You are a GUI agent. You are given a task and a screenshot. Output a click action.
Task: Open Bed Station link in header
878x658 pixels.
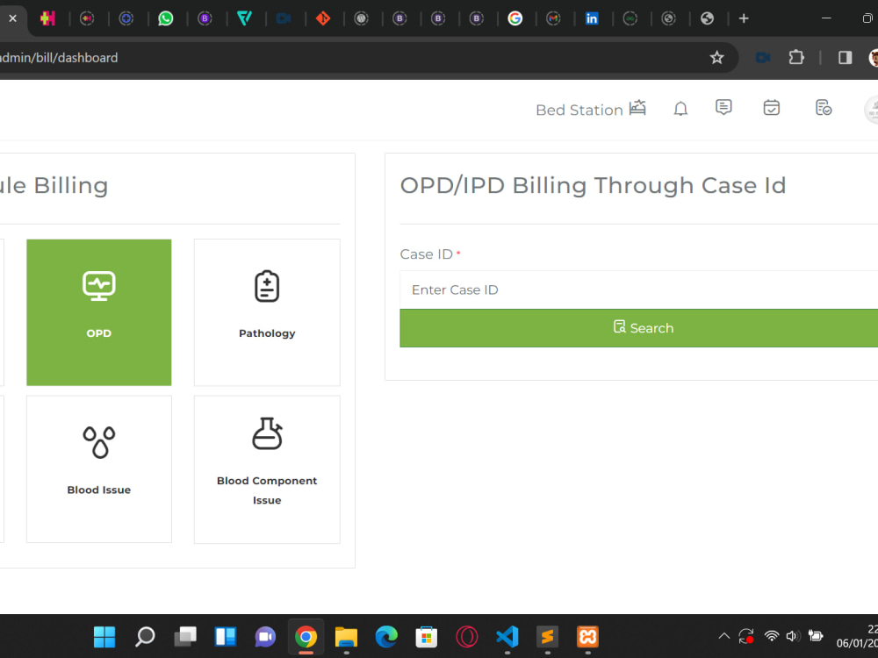point(591,109)
